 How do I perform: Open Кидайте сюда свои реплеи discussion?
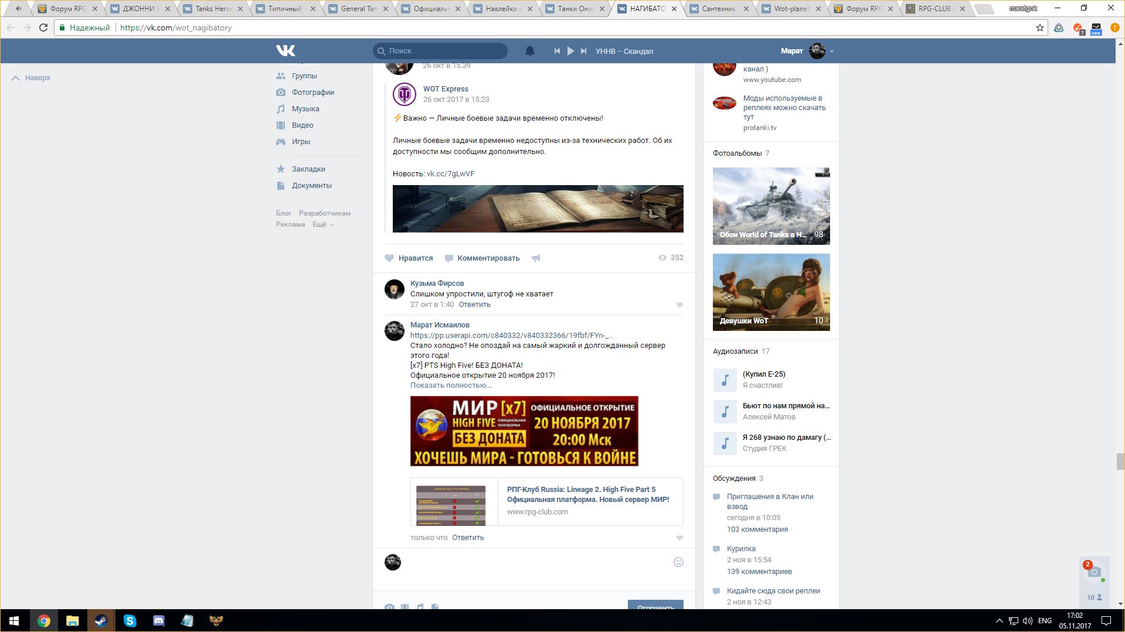[773, 591]
